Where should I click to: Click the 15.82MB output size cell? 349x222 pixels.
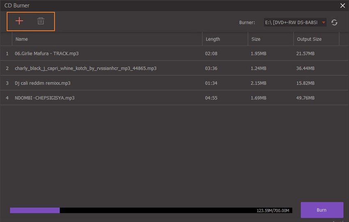(305, 83)
